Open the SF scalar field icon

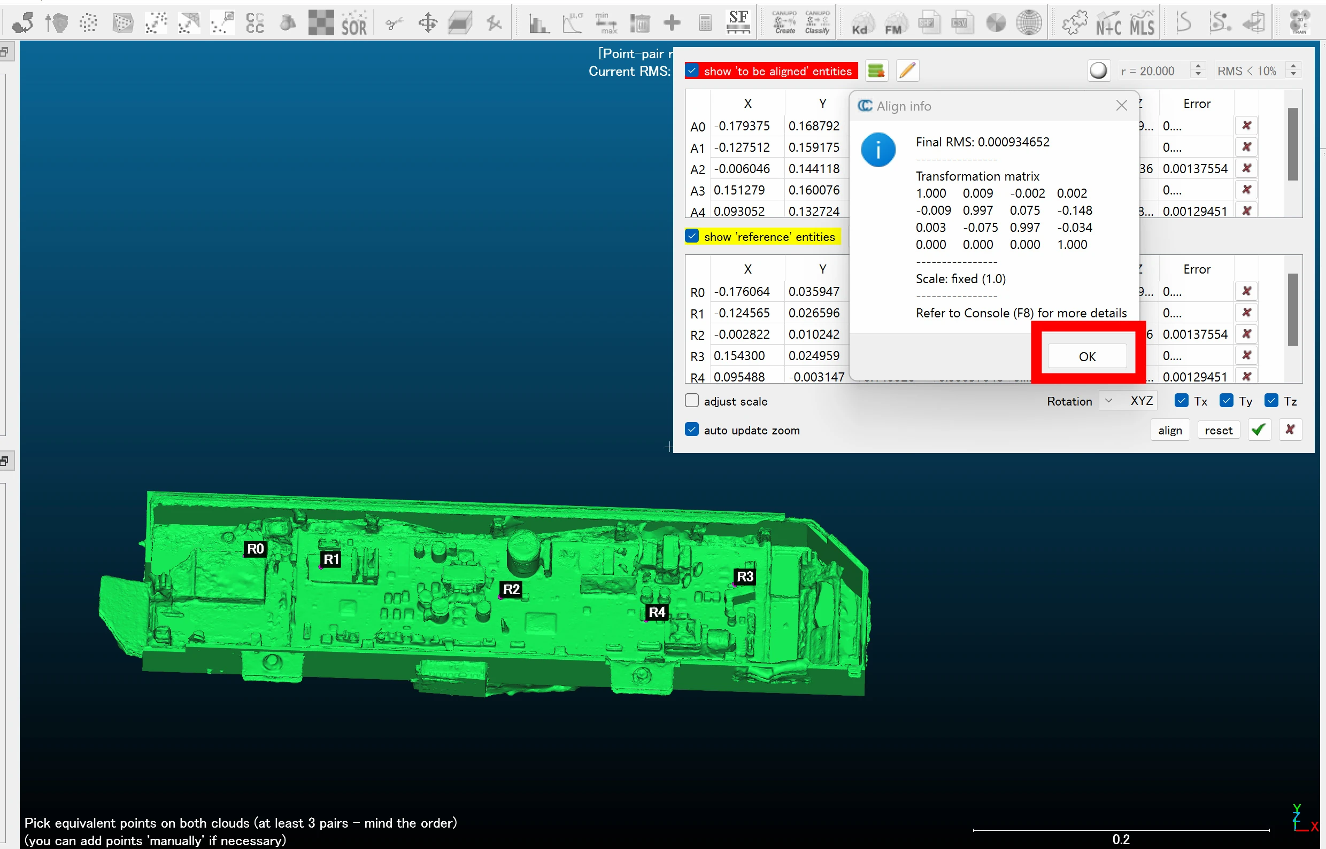click(x=738, y=22)
